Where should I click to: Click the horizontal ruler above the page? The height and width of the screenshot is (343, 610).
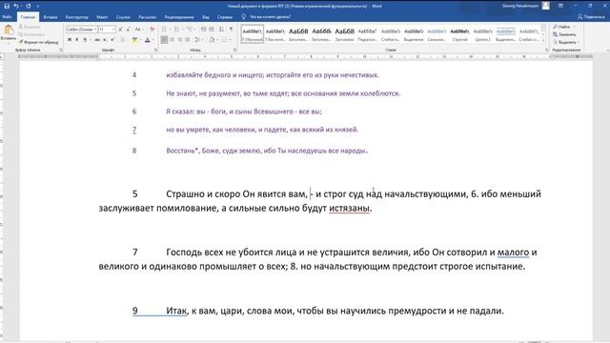(305, 57)
